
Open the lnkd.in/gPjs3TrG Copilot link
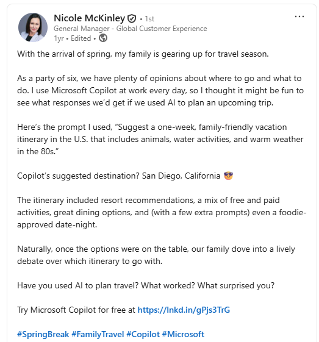tap(184, 310)
